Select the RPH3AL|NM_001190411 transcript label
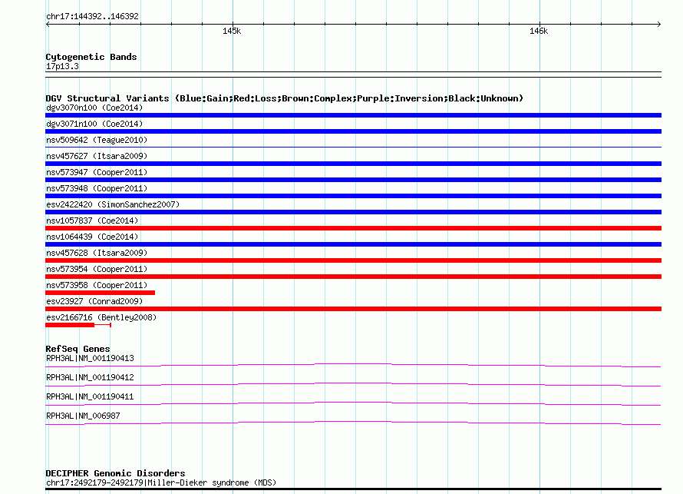 click(90, 396)
